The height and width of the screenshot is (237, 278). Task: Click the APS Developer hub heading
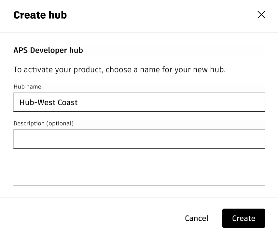[x=48, y=50]
